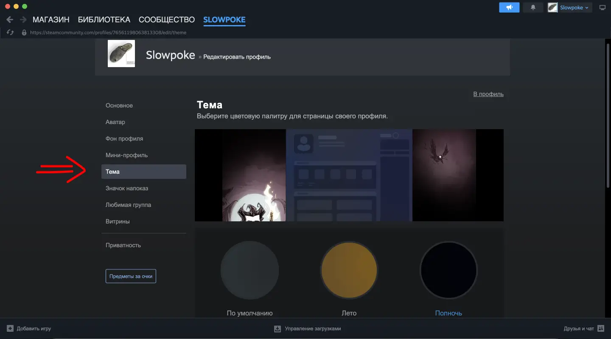Select the Полночь theme
Image resolution: width=611 pixels, height=339 pixels.
click(x=448, y=270)
